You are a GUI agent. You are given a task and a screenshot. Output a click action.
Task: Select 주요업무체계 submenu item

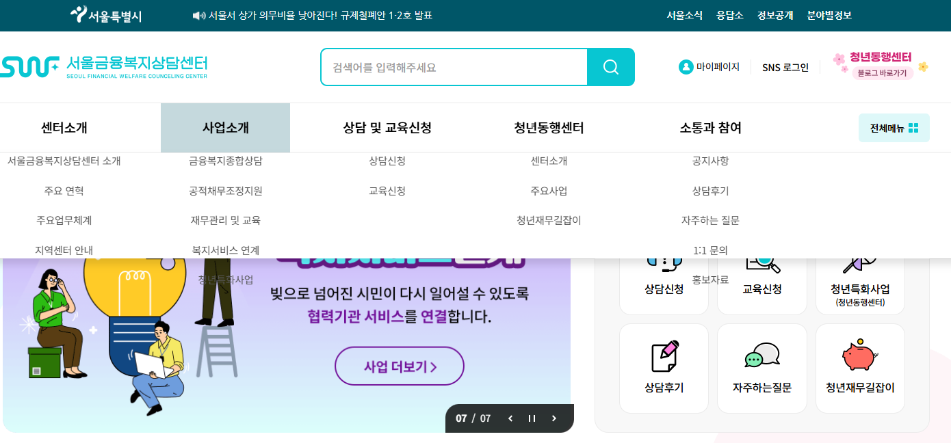(64, 220)
